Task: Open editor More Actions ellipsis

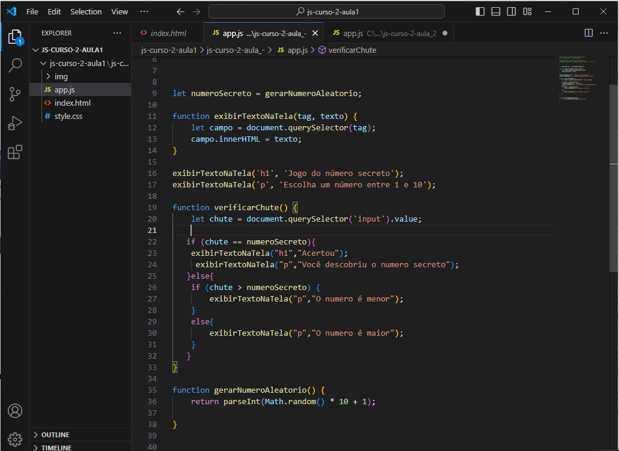Action: click(604, 33)
